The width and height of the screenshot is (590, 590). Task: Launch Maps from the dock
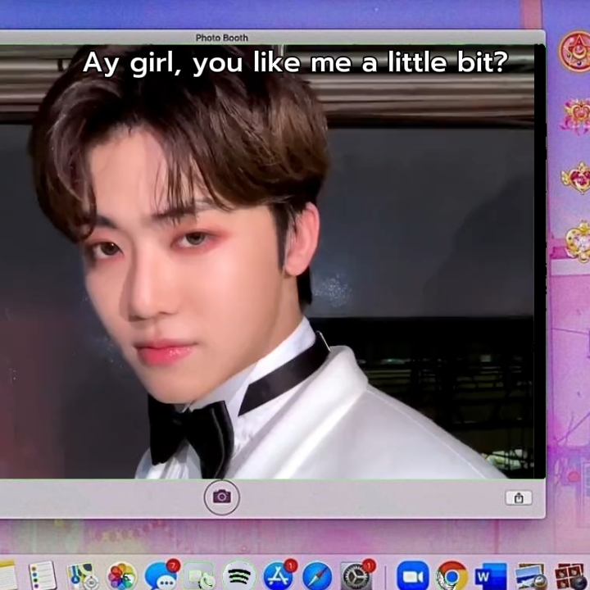tap(82, 576)
